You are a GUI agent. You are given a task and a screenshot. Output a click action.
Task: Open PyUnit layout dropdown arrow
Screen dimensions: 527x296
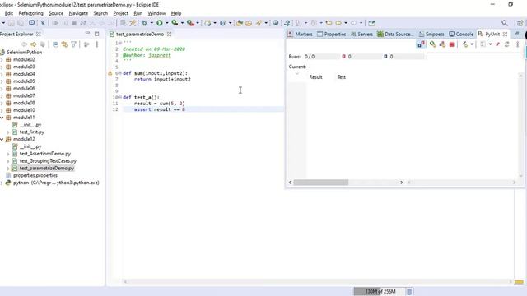[x=490, y=44]
